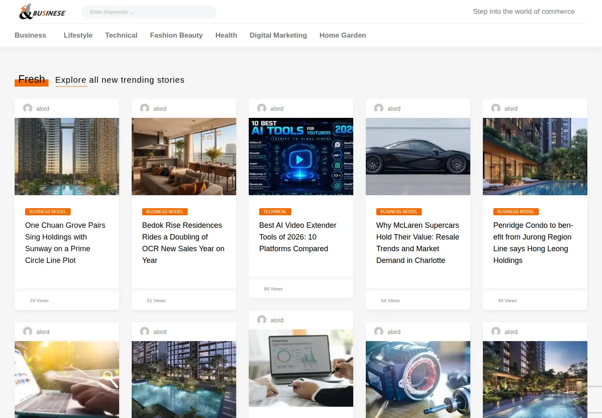Click the Enter Keywords search field
The height and width of the screenshot is (418, 602).
click(149, 12)
